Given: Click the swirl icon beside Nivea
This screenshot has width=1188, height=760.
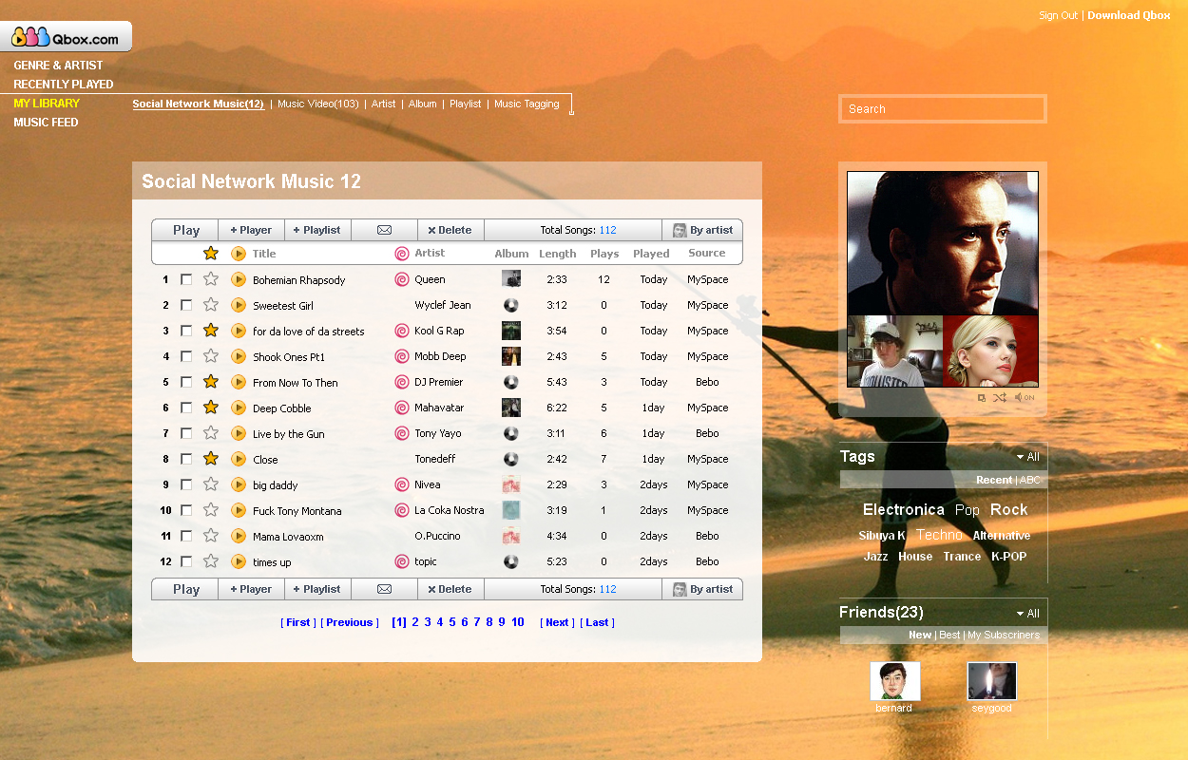Looking at the screenshot, I should (402, 484).
